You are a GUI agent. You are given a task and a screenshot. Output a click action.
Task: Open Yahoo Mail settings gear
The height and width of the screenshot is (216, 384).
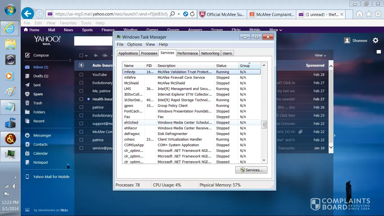[376, 40]
